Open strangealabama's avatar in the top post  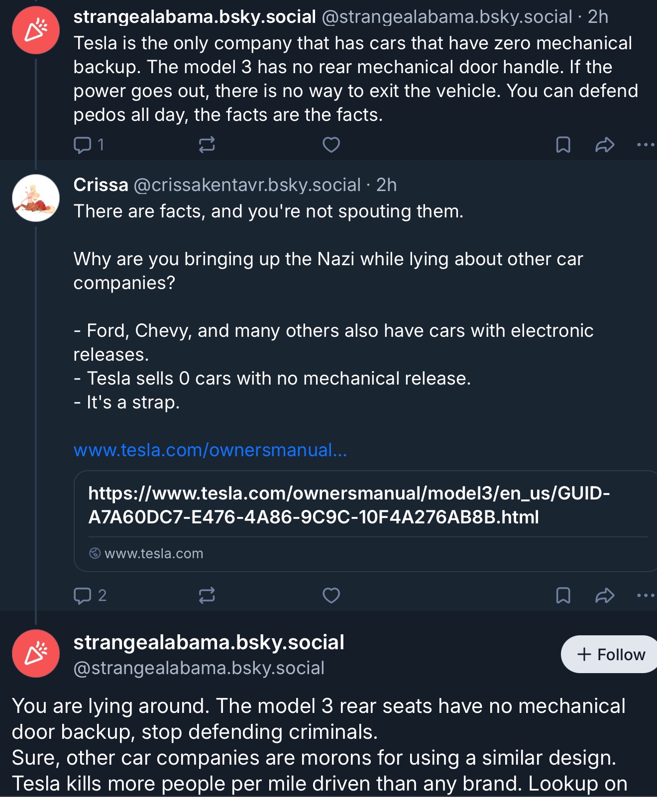(x=36, y=30)
